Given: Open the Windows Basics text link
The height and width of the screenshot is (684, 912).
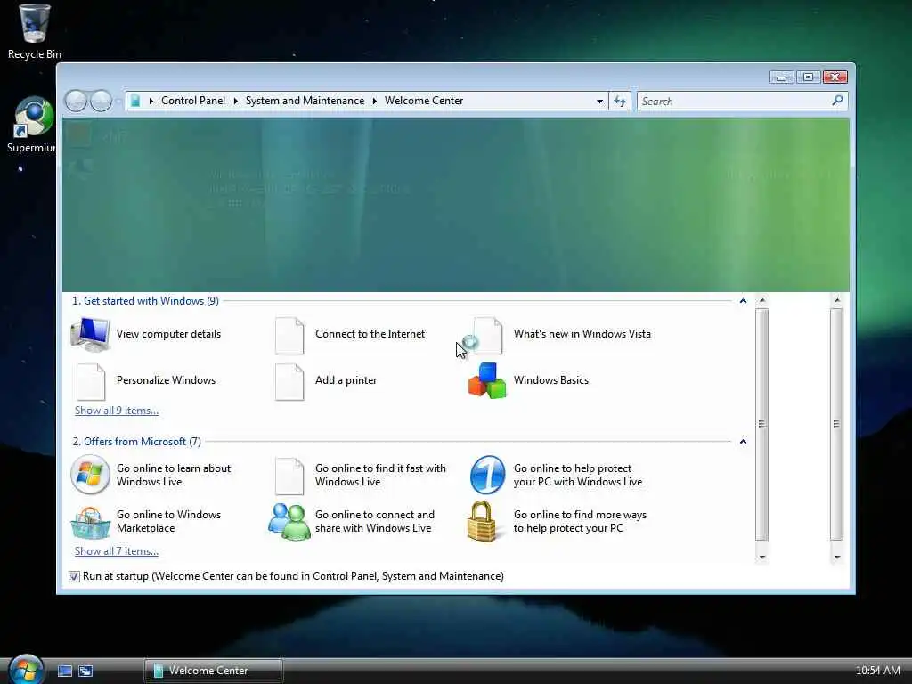Looking at the screenshot, I should (x=550, y=380).
